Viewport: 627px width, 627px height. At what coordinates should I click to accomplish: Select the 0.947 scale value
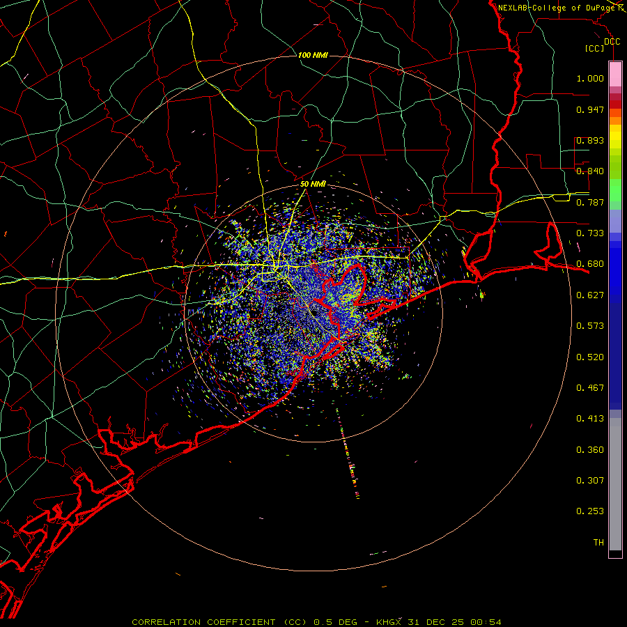590,109
